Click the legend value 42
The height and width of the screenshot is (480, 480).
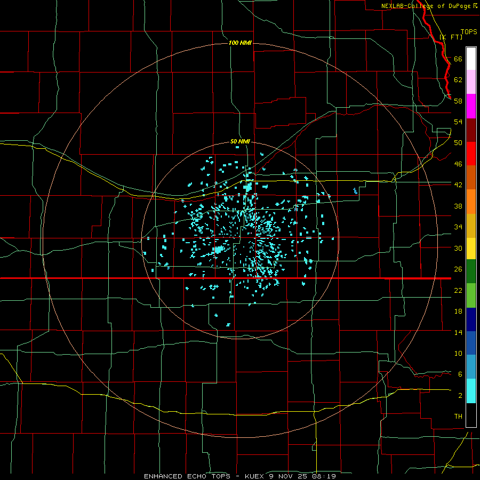coord(458,185)
